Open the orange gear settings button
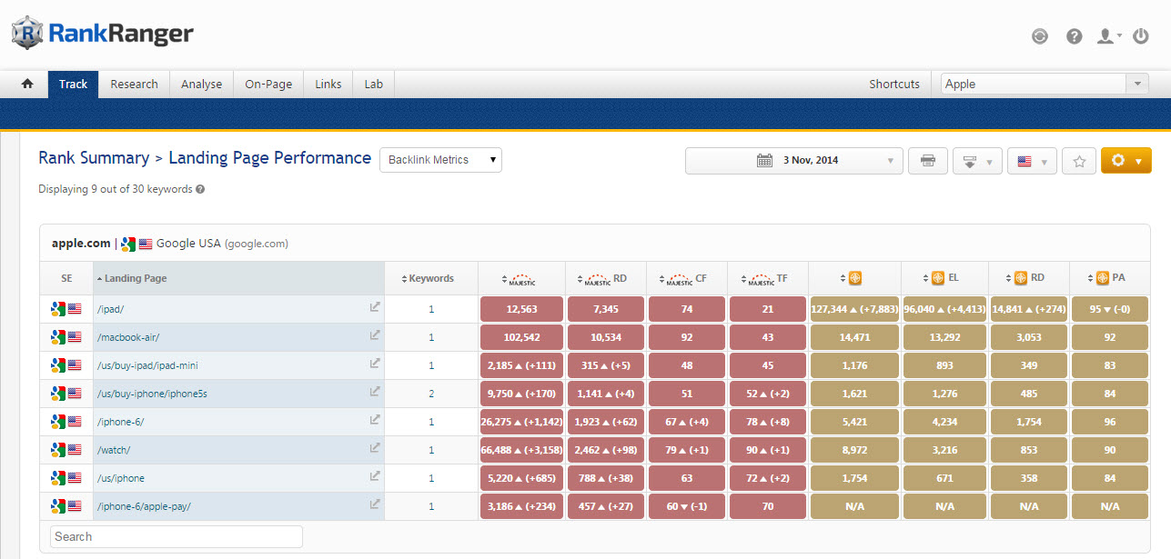The image size is (1171, 559). (1126, 161)
